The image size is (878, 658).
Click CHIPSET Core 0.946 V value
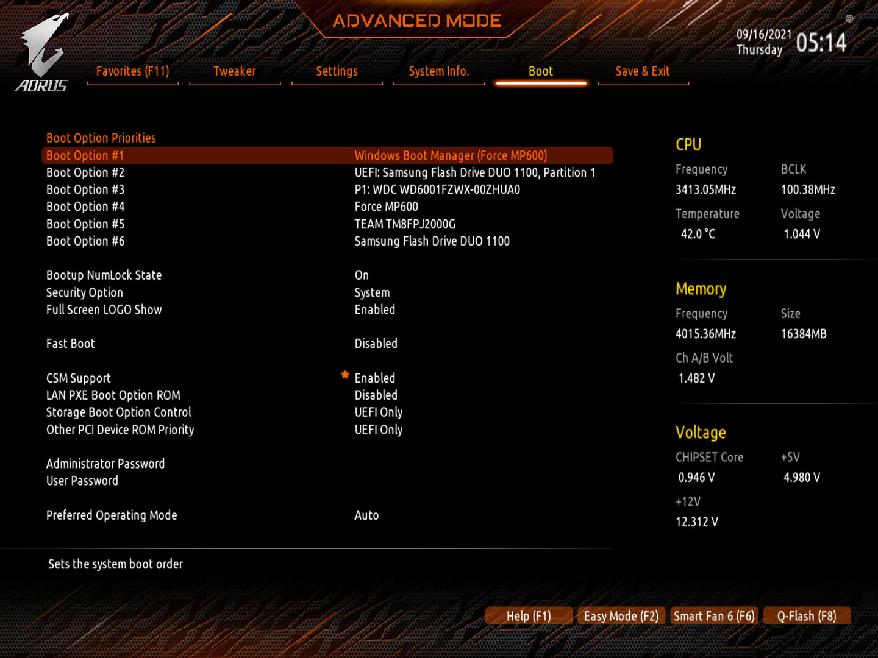point(697,478)
